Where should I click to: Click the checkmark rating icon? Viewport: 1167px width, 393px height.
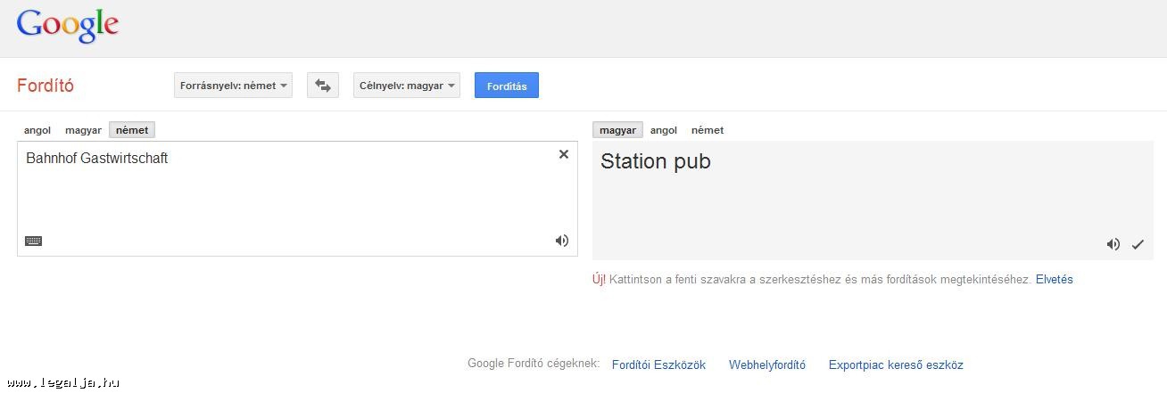pos(1138,244)
